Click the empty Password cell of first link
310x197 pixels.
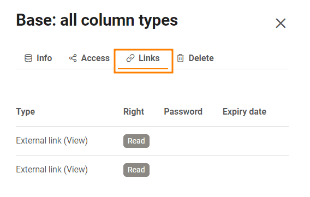coord(183,141)
